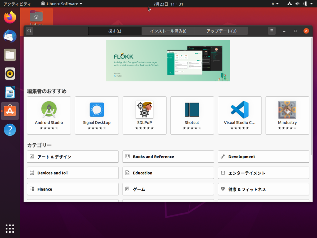The height and width of the screenshot is (238, 317).
Task: Switch to the 探す(E) tab
Action: 115,31
